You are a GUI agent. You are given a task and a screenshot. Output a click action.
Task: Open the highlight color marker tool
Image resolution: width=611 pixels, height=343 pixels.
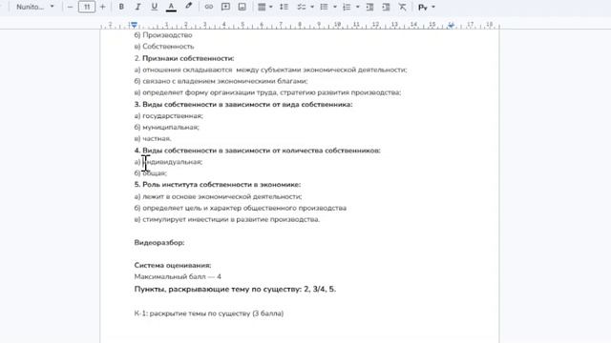pyautogui.click(x=189, y=7)
